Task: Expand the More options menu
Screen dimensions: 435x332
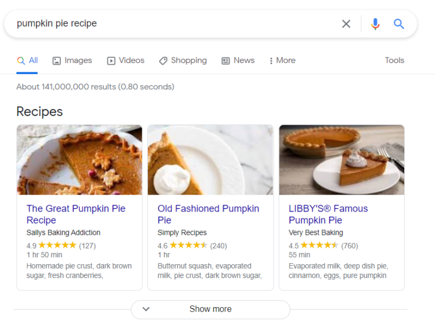Action: click(x=282, y=60)
